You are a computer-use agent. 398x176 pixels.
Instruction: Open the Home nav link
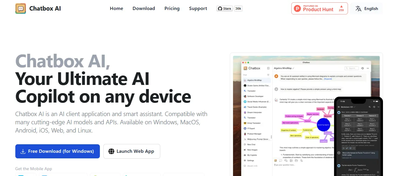point(116,9)
